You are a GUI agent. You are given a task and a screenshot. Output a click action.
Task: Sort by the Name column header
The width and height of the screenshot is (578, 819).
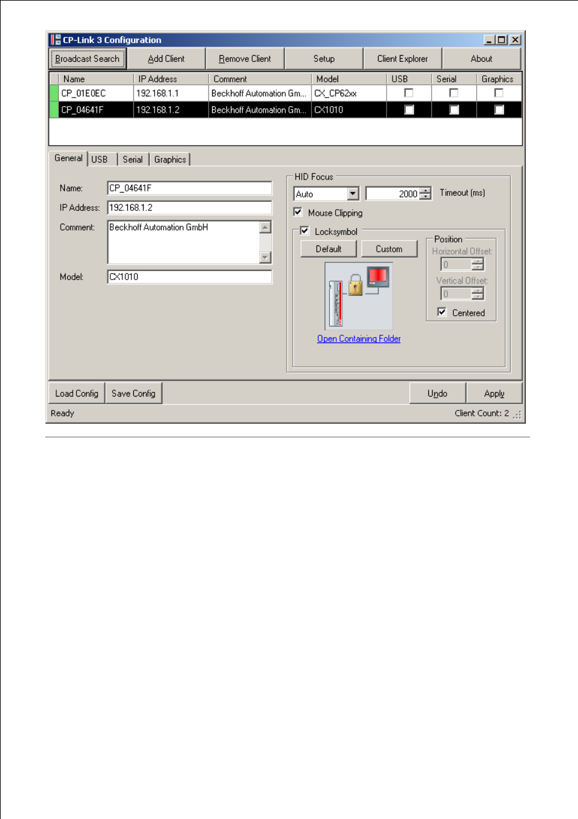(96, 79)
